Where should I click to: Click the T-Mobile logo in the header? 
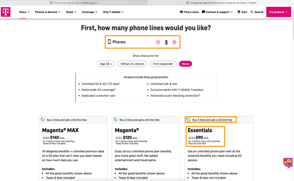click(5, 12)
